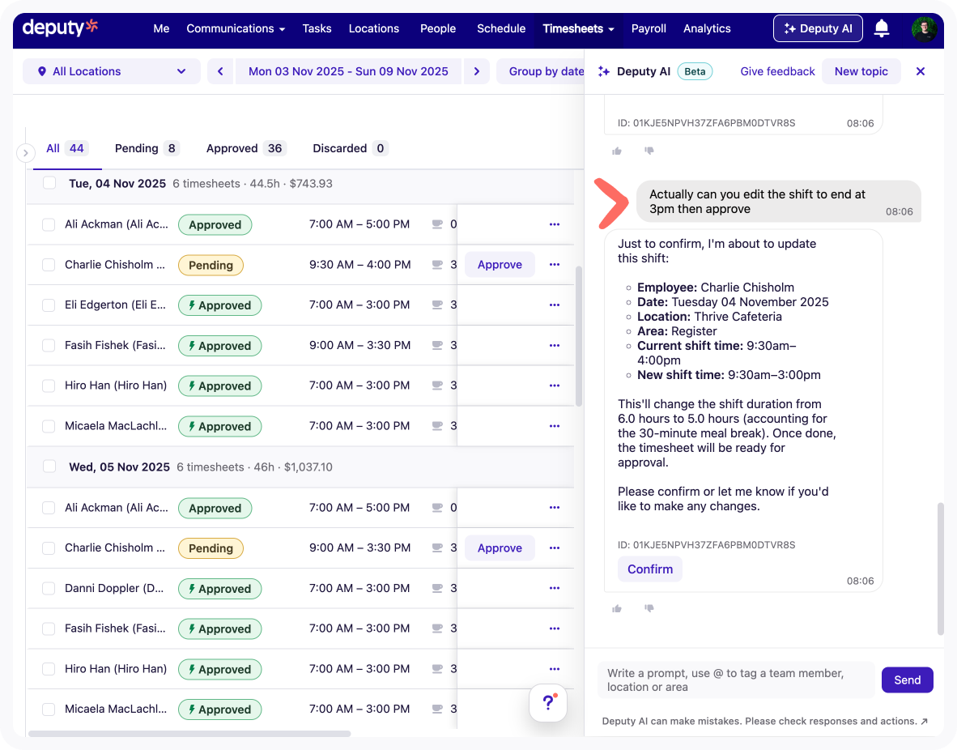The image size is (957, 750).
Task: Open more options for Ali Ackman Tuesday timesheet
Action: pos(555,224)
